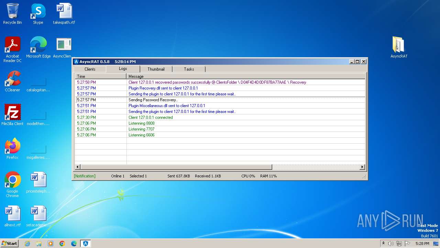The image size is (440, 248).
Task: Open the Recycle Bin desktop icon
Action: point(12,14)
